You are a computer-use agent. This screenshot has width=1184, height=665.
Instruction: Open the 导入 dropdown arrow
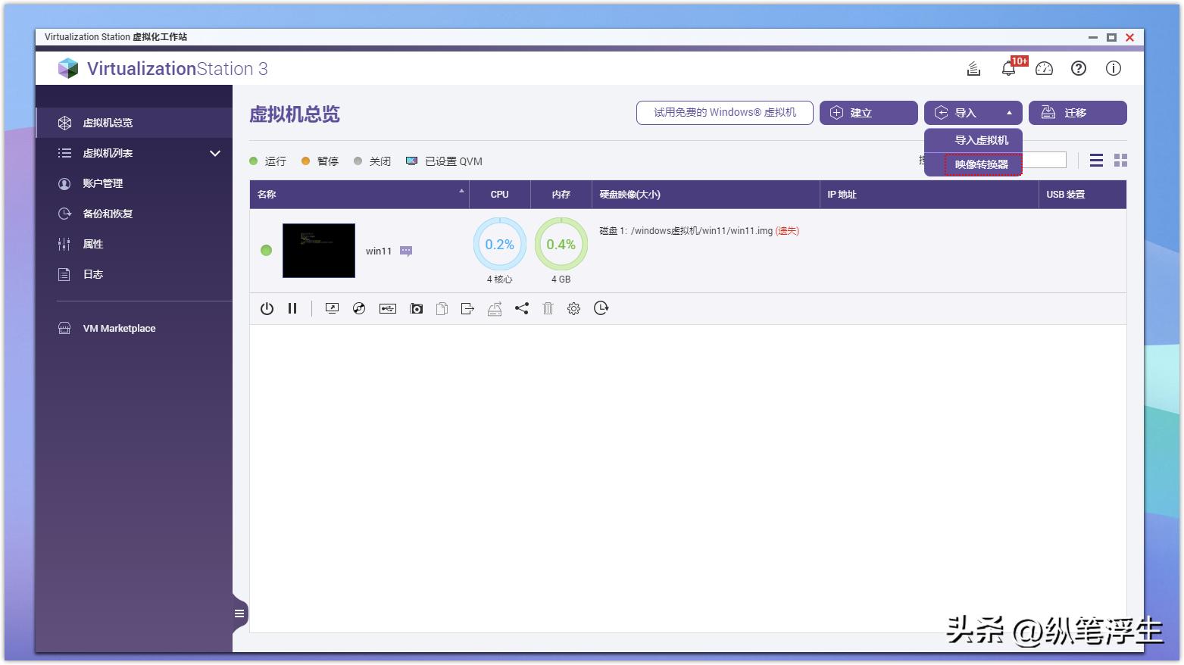click(1009, 112)
